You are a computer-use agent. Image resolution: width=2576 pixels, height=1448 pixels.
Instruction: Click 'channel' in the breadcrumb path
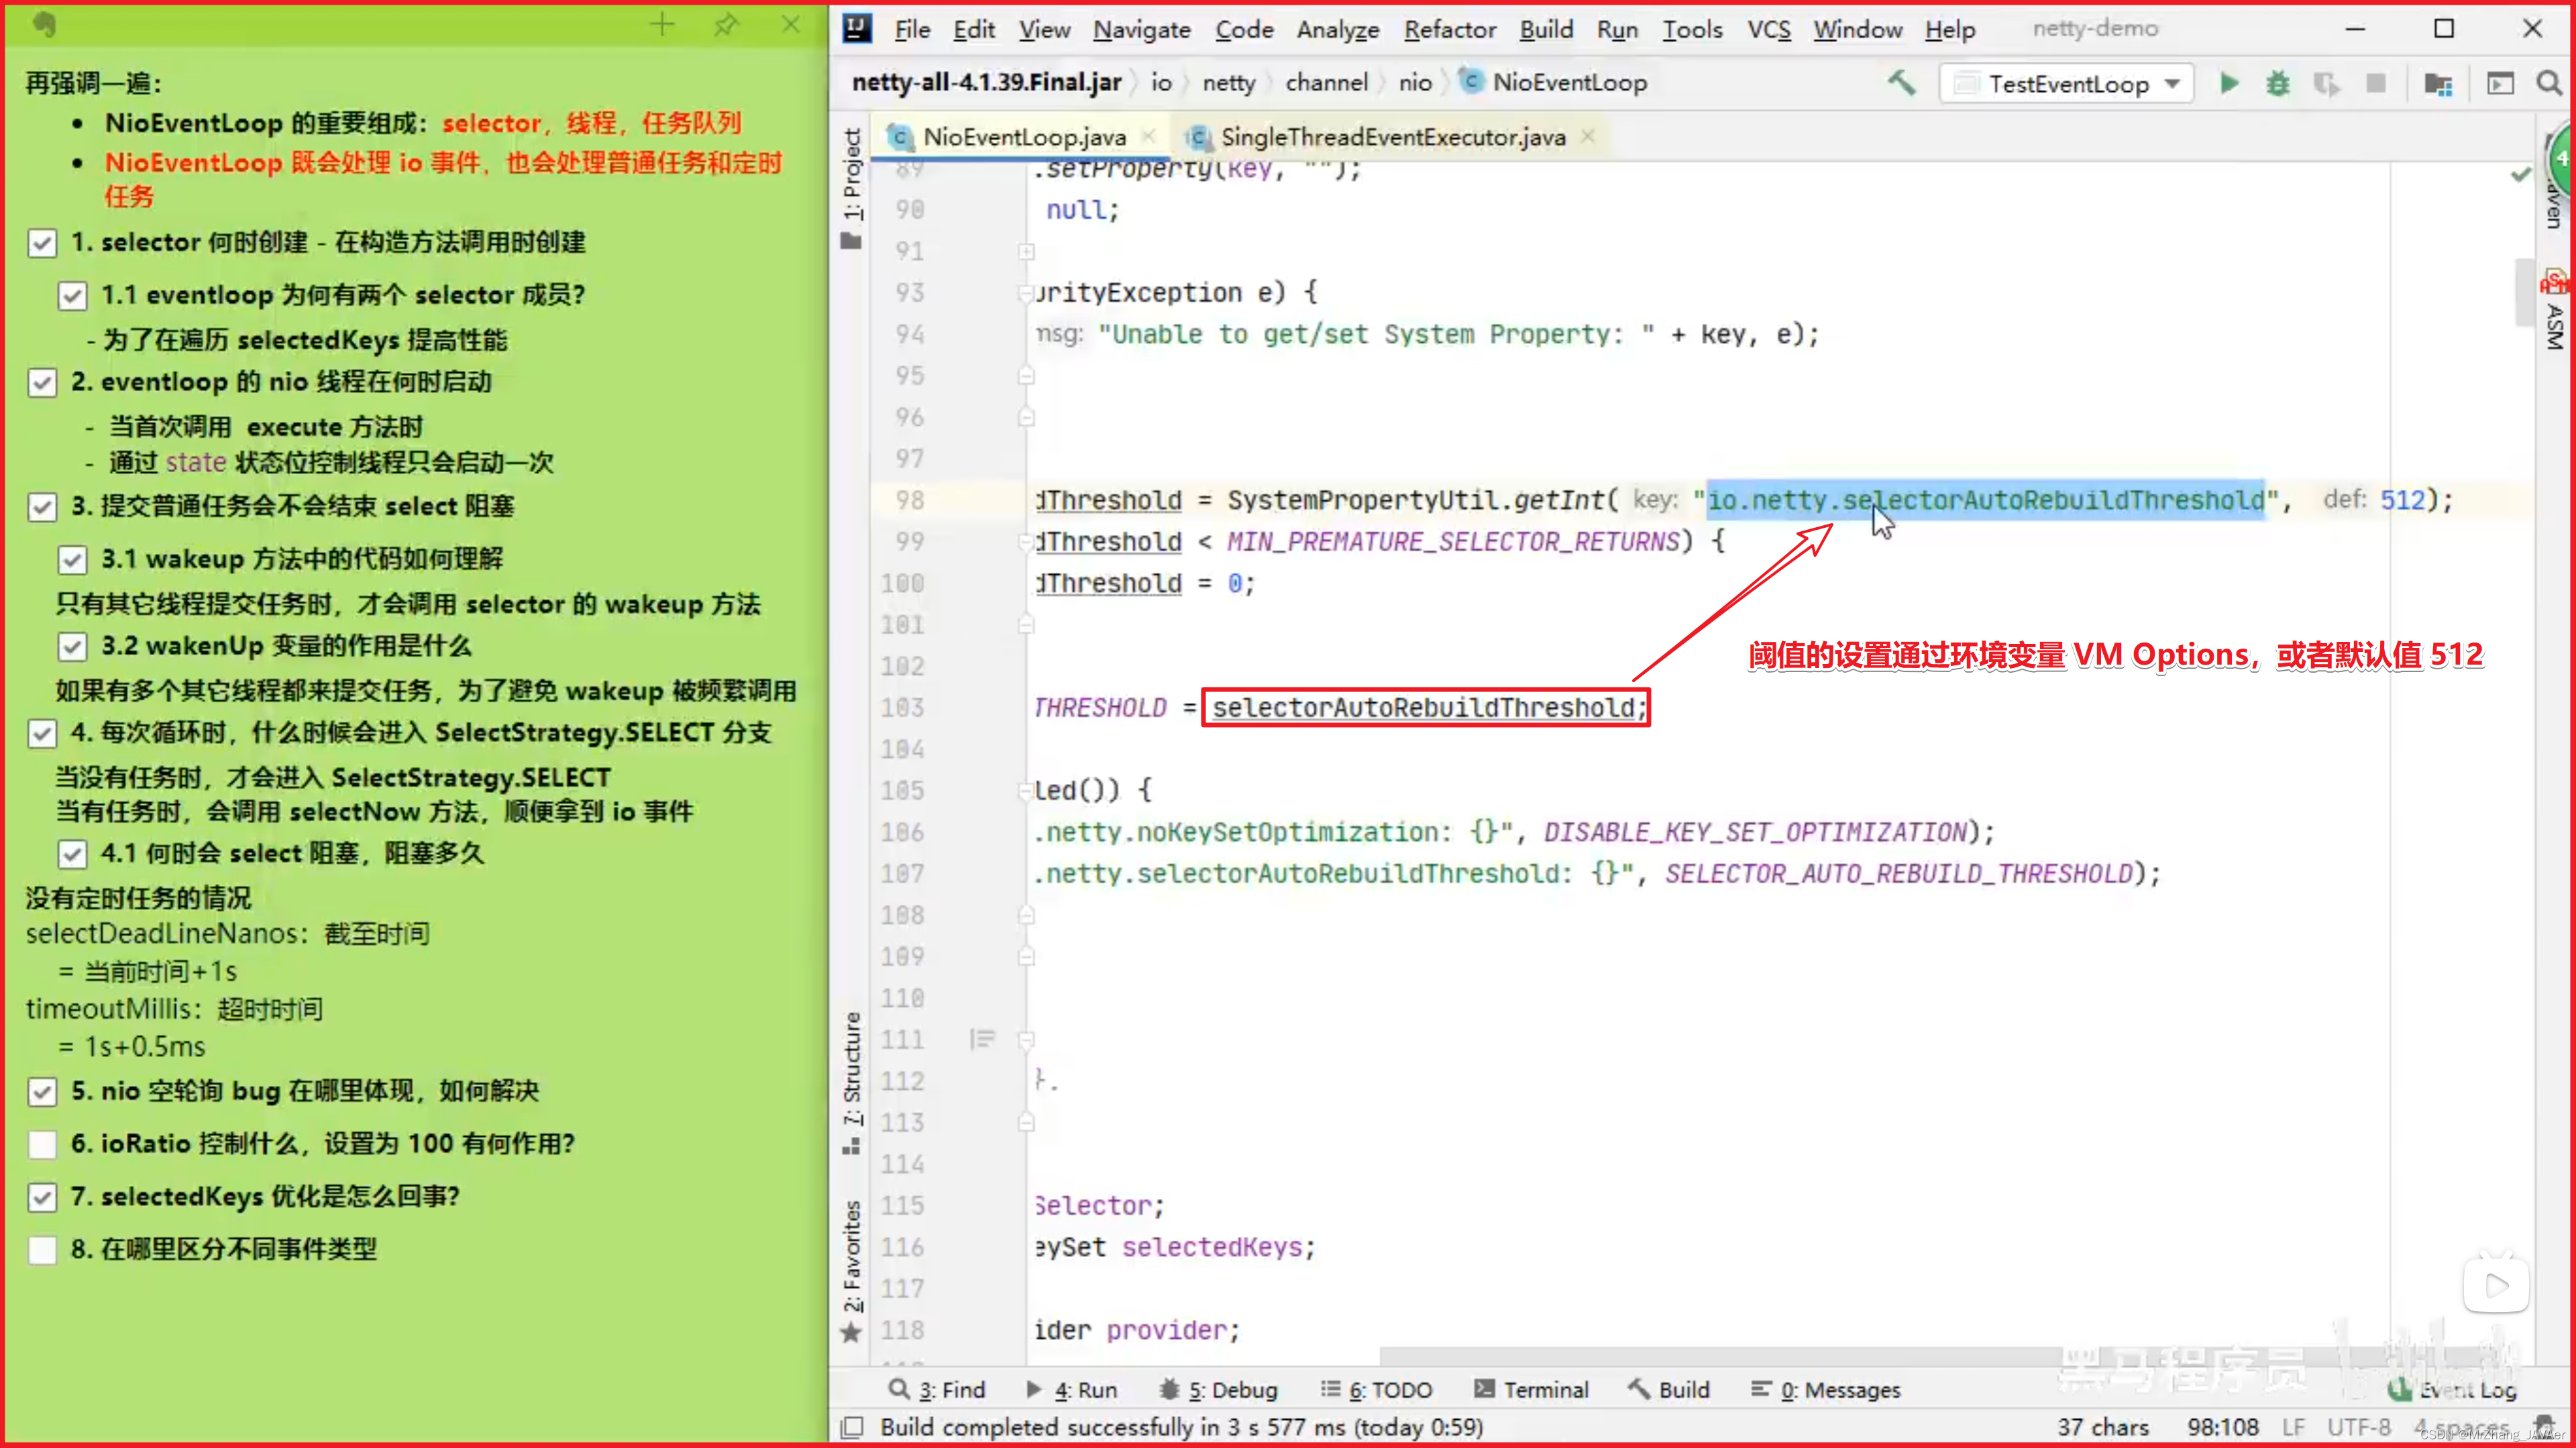tap(1326, 82)
